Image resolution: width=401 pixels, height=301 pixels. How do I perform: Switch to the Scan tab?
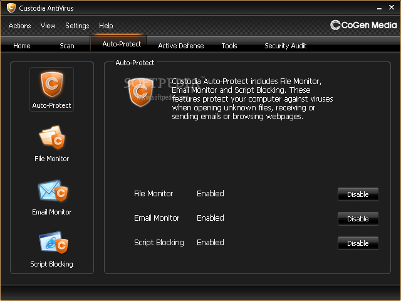point(66,46)
